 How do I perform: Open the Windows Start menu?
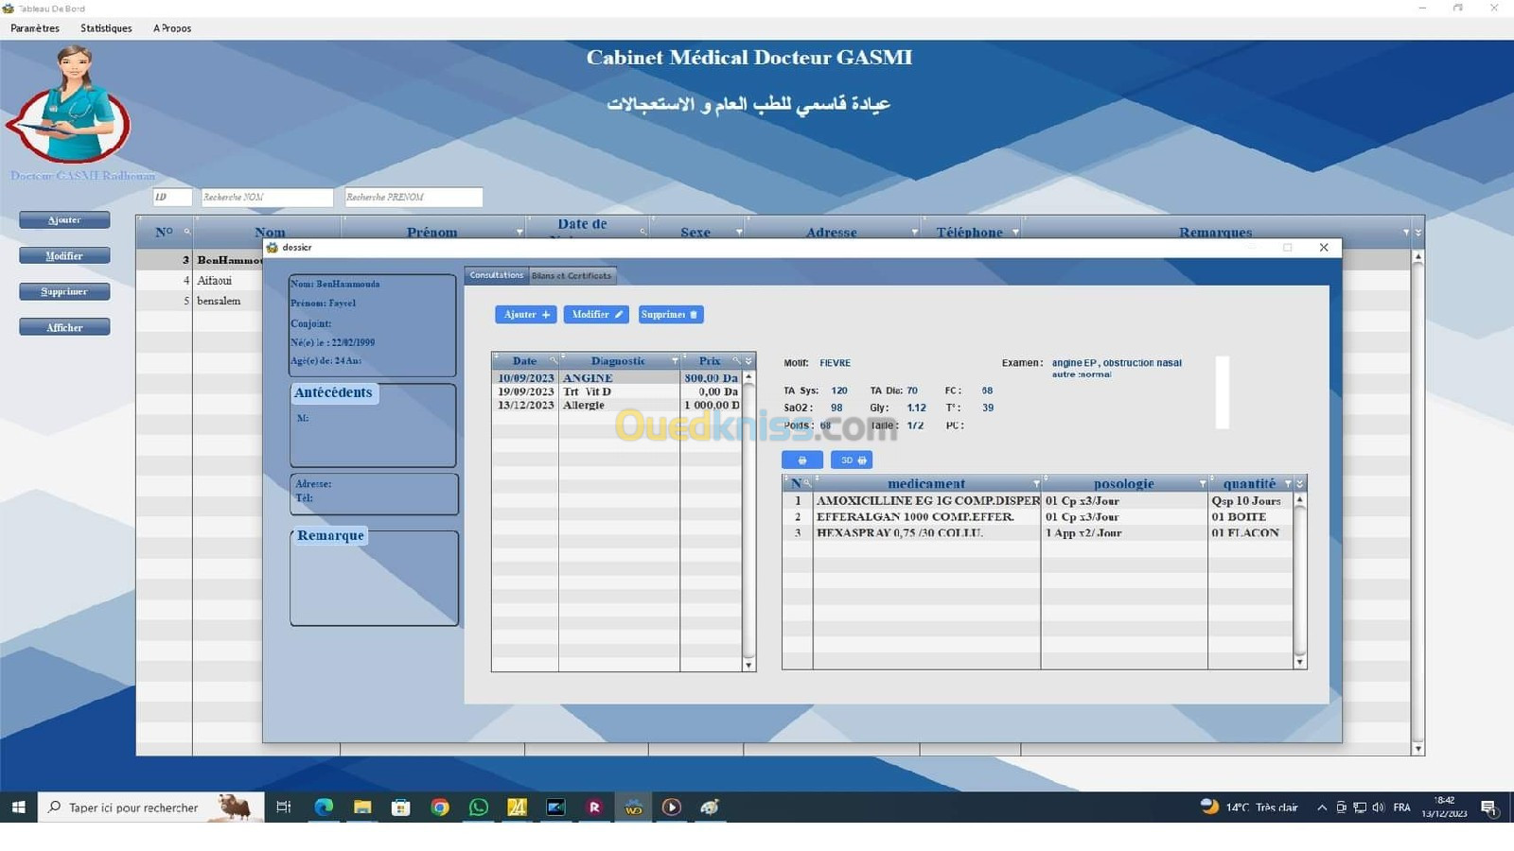18,808
